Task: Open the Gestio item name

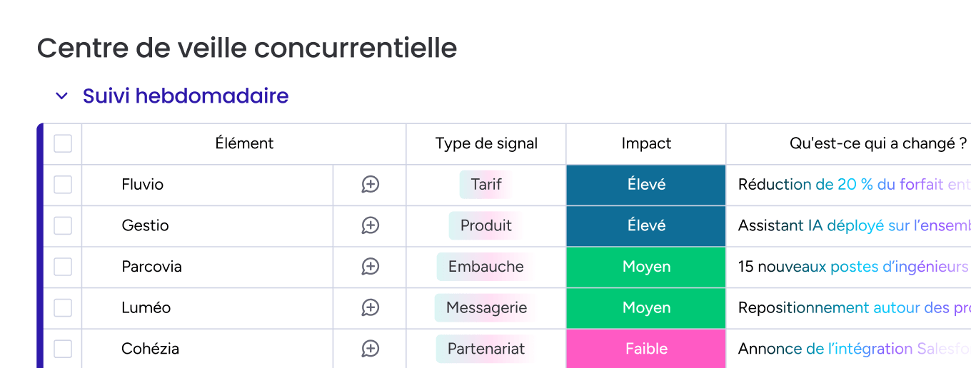Action: [146, 225]
